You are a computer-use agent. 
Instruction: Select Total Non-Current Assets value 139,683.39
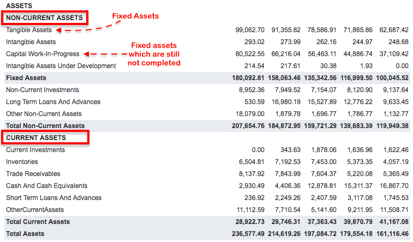tap(356, 126)
